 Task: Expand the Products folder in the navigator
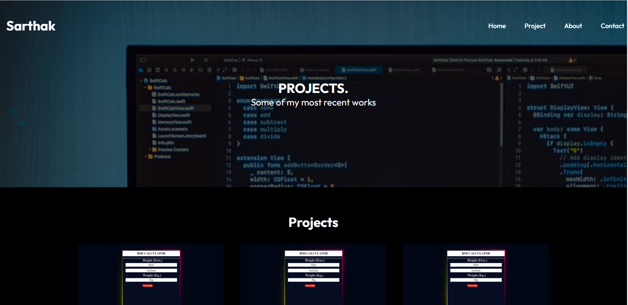pyautogui.click(x=146, y=156)
